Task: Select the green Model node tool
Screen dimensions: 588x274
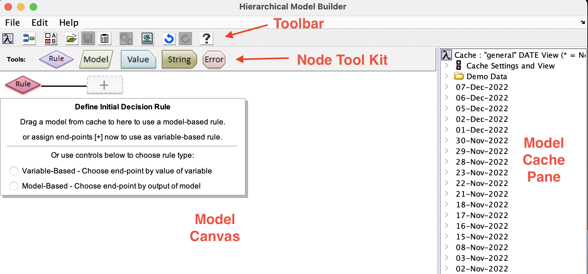Action: pyautogui.click(x=96, y=59)
